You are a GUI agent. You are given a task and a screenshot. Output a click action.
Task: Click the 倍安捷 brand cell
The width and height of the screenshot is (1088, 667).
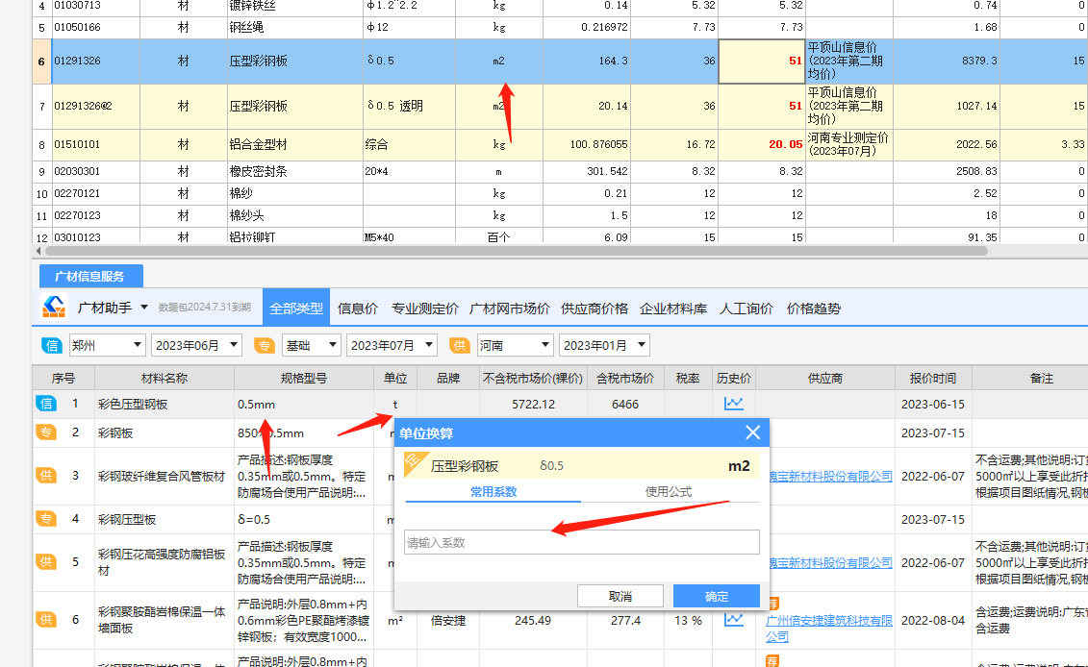click(x=447, y=621)
